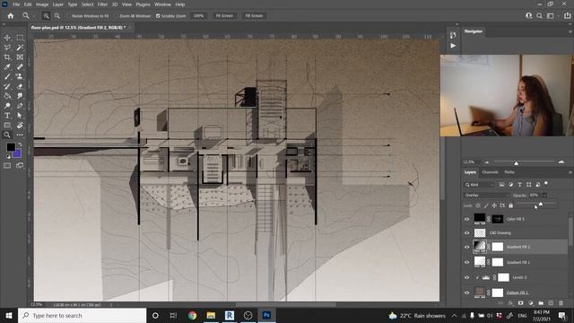The width and height of the screenshot is (574, 323).
Task: Open the File menu
Action: tap(16, 4)
